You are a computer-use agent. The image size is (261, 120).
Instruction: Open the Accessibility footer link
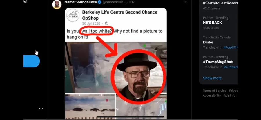(x=212, y=95)
